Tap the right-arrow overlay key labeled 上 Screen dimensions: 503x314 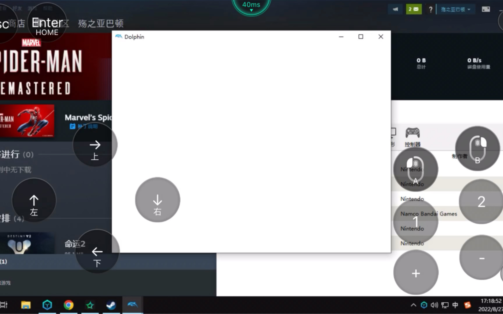pos(95,145)
